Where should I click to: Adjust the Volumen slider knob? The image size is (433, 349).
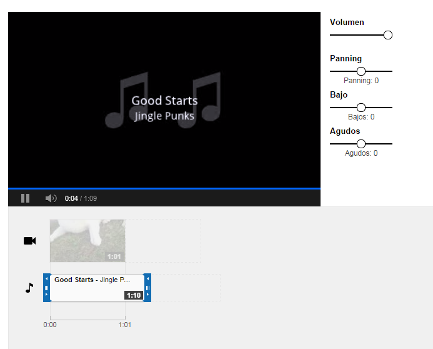[388, 35]
